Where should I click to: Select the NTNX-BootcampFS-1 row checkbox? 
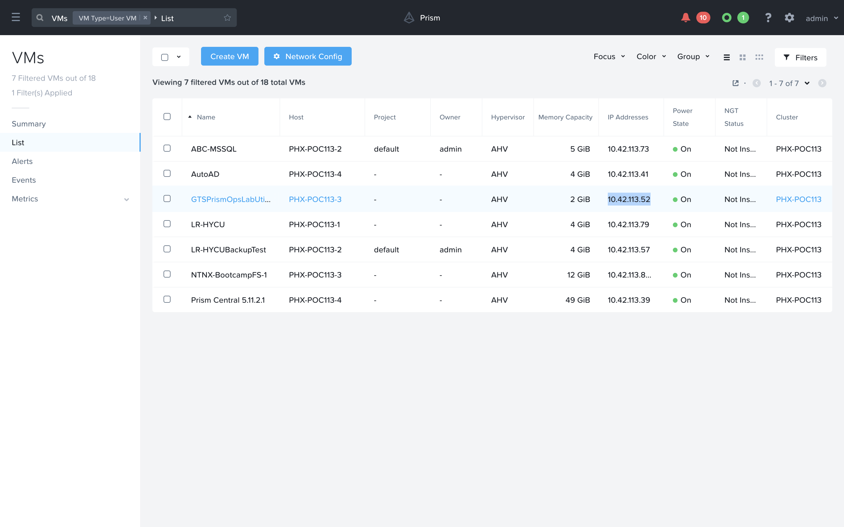click(167, 274)
